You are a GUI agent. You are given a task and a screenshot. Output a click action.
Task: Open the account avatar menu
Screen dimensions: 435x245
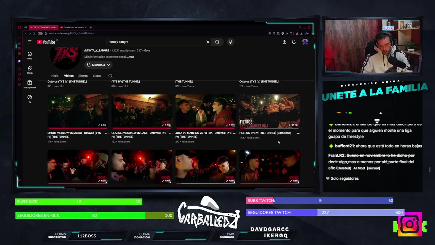pyautogui.click(x=305, y=42)
